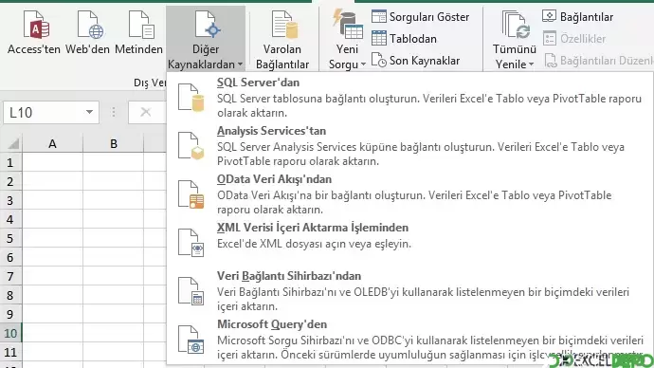Expand the Tümünü Yenile dropdown arrow

point(531,64)
